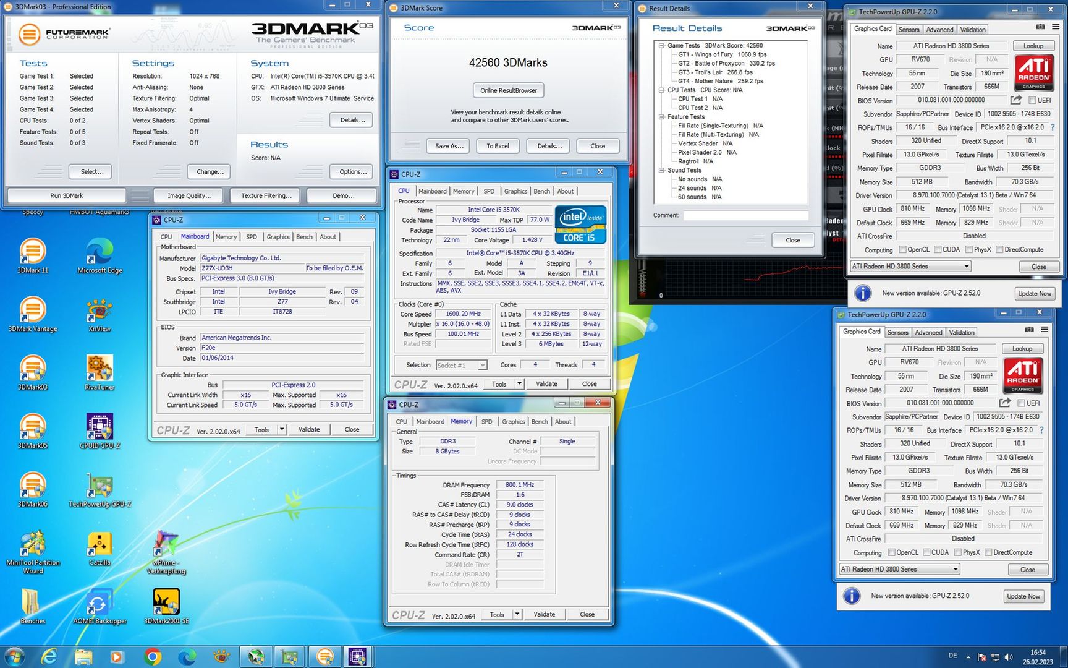Open the GPU selector dropdown in lower GPU-Z window
The height and width of the screenshot is (668, 1068).
(900, 569)
